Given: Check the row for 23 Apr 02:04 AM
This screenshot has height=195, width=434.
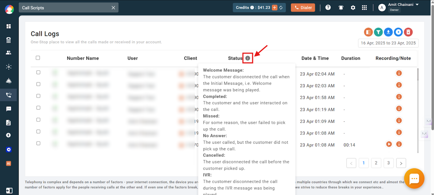Looking at the screenshot, I should (38, 73).
